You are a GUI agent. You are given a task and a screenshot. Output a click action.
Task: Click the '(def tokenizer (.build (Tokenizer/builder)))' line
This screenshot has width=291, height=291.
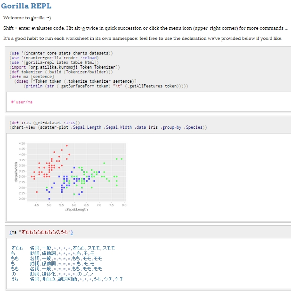(61, 72)
